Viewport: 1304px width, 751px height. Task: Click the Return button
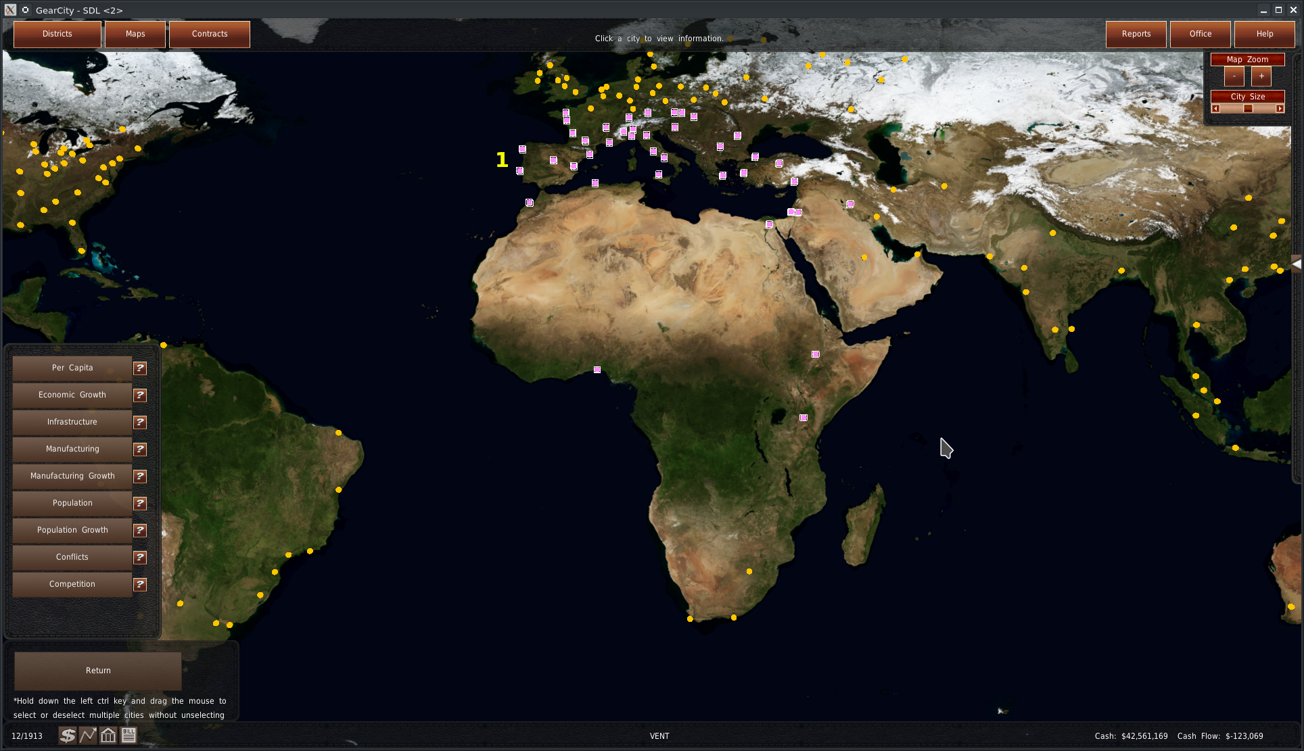tap(98, 670)
